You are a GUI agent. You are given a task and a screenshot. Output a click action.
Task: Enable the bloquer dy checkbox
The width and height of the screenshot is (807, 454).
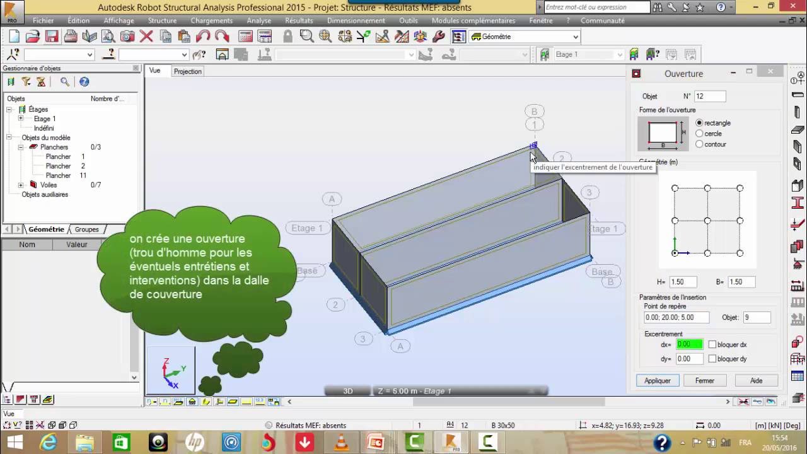point(712,359)
